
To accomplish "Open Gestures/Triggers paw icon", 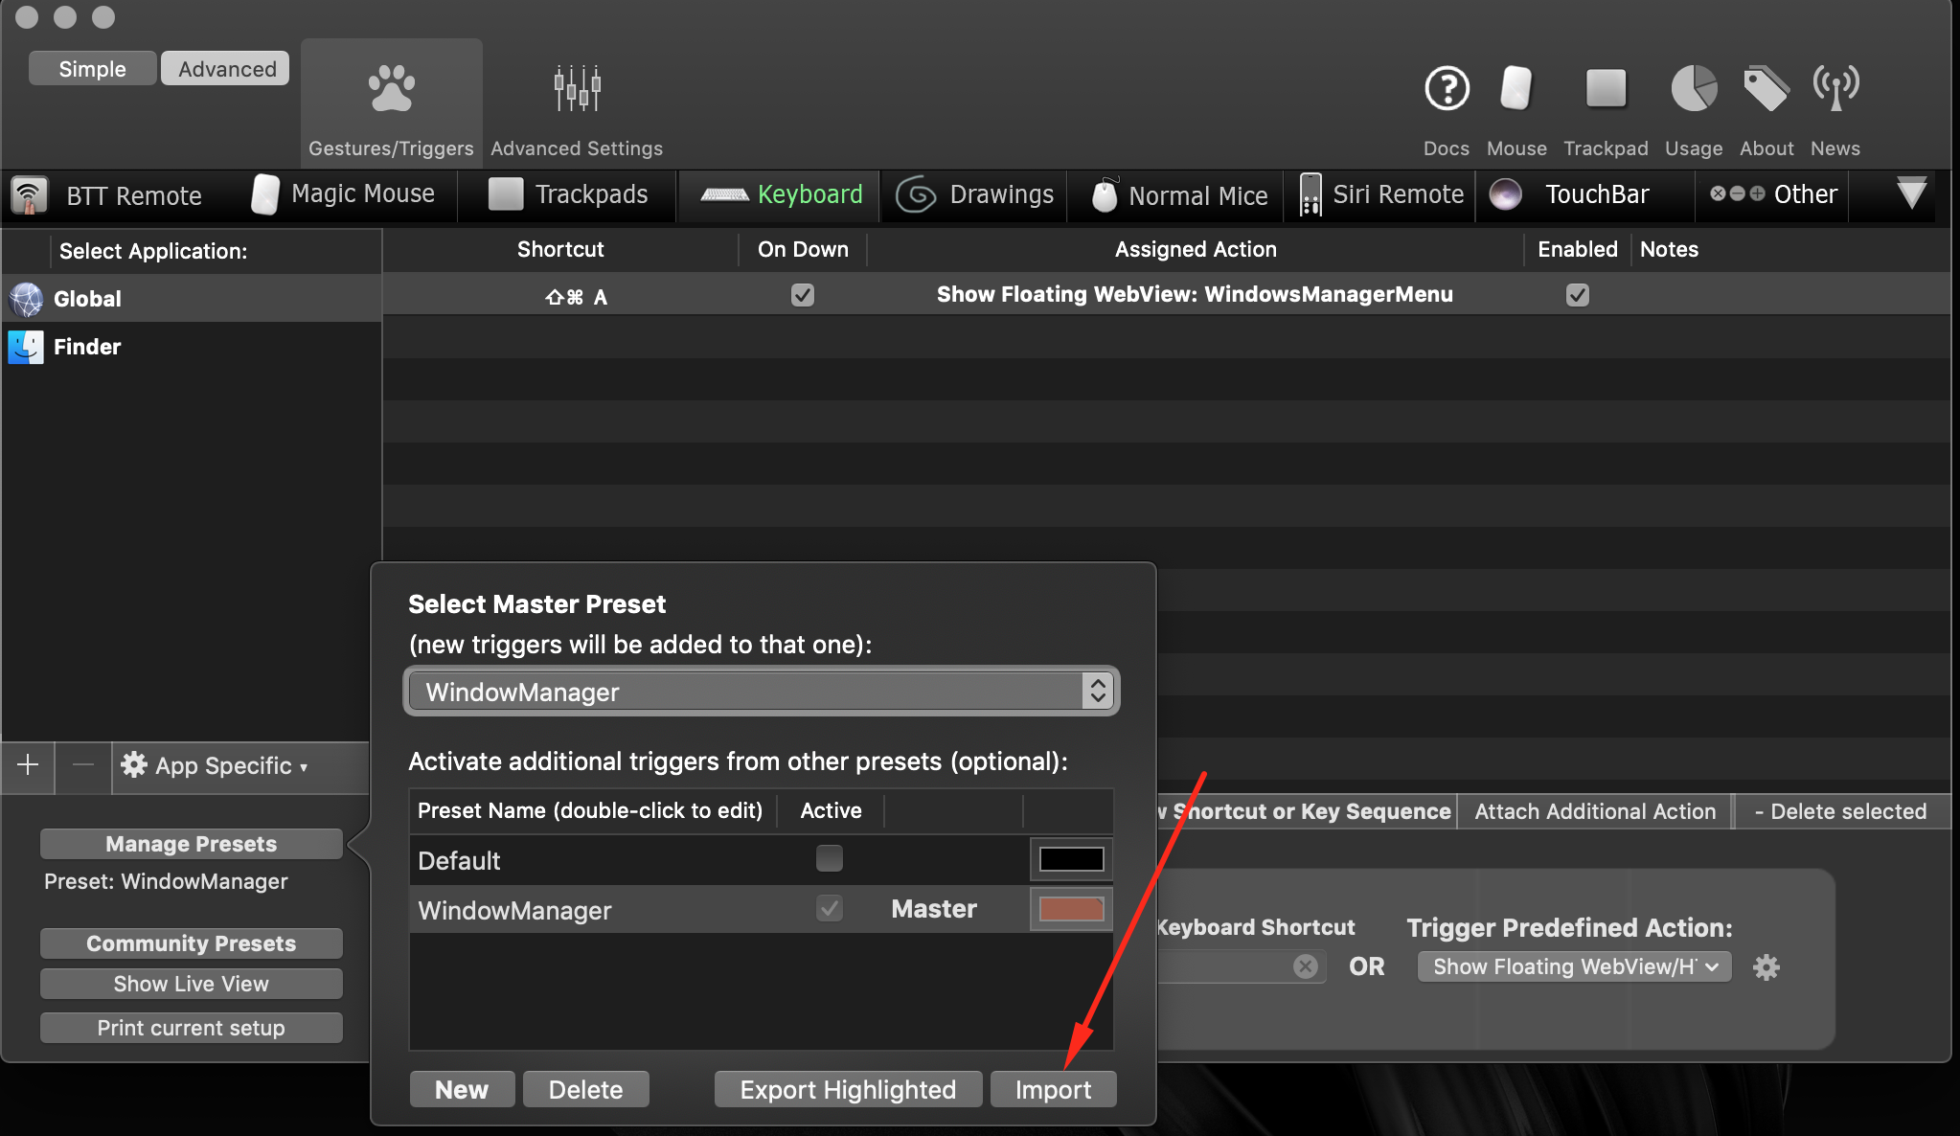I will pyautogui.click(x=391, y=90).
